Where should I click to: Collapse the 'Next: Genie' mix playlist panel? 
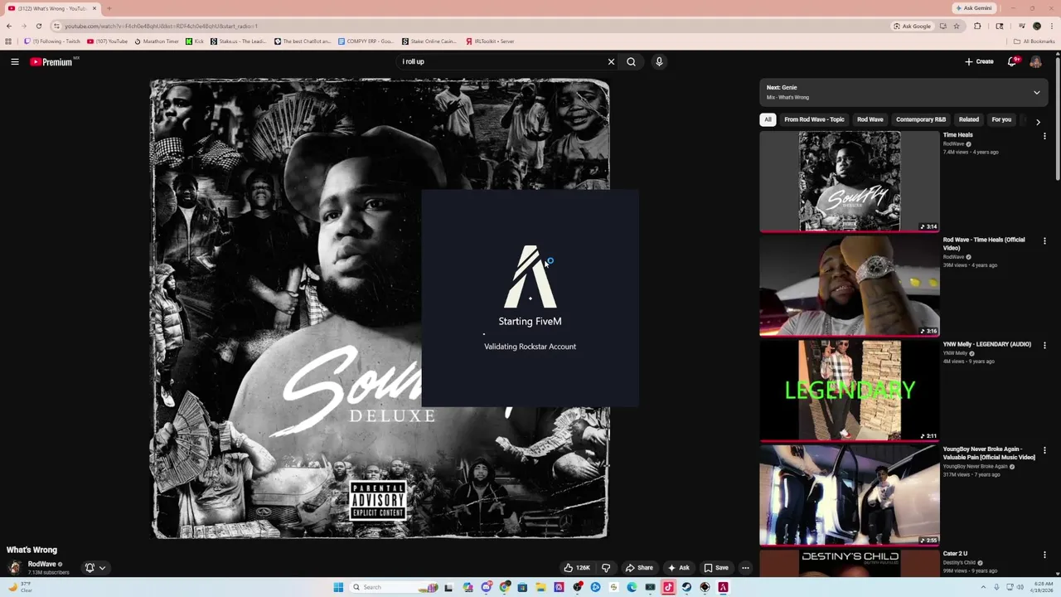(x=1036, y=92)
